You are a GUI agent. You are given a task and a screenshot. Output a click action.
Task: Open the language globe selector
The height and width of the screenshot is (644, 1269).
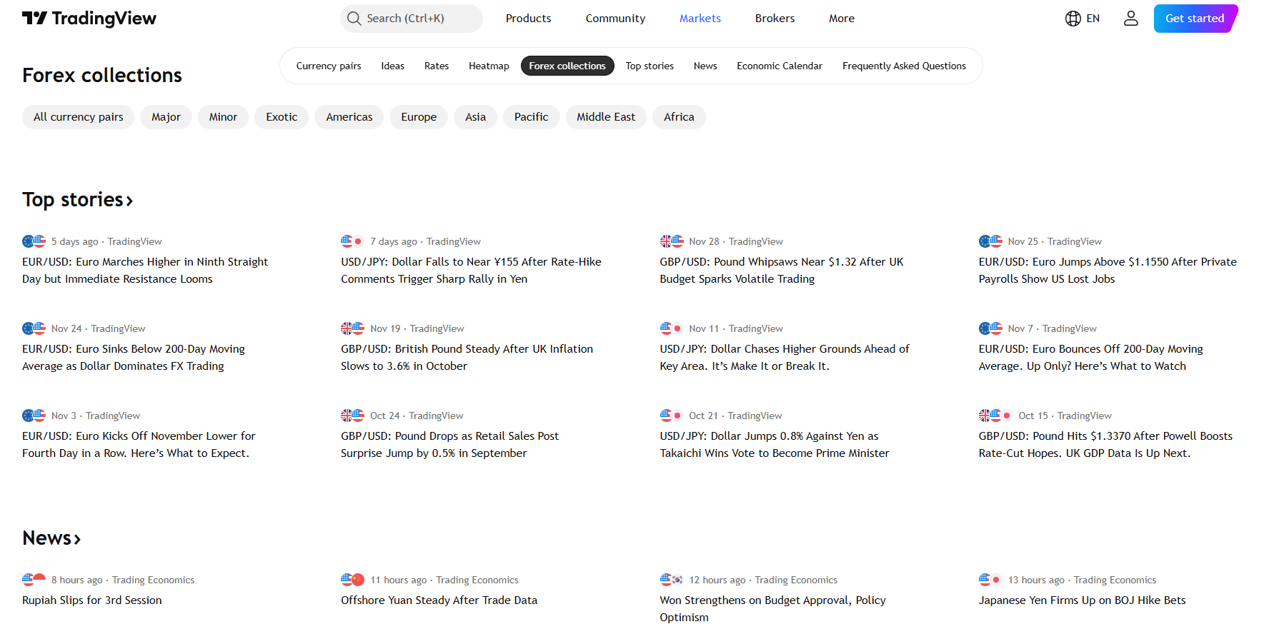pos(1073,19)
